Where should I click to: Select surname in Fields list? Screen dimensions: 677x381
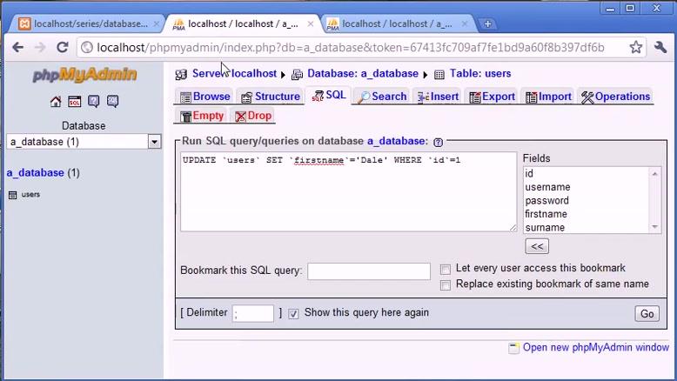(x=587, y=227)
